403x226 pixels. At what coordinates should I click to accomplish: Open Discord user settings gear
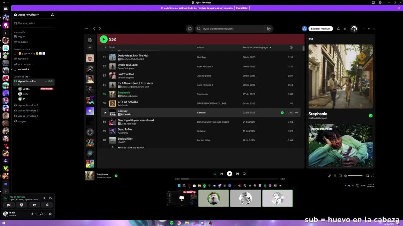50,214
